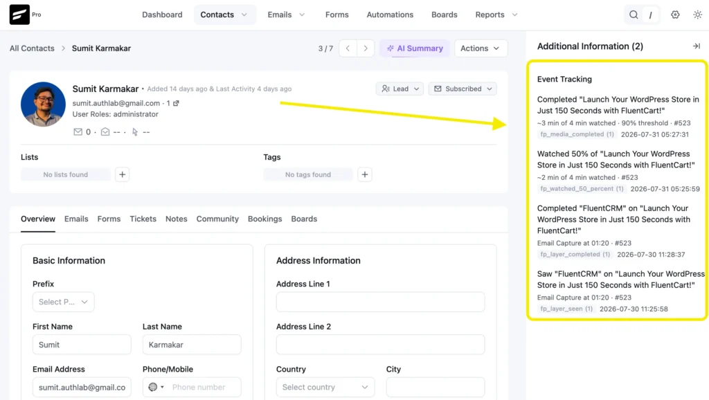Open Forms in top navigation
Screen dimensions: 709x400
[x=337, y=15]
